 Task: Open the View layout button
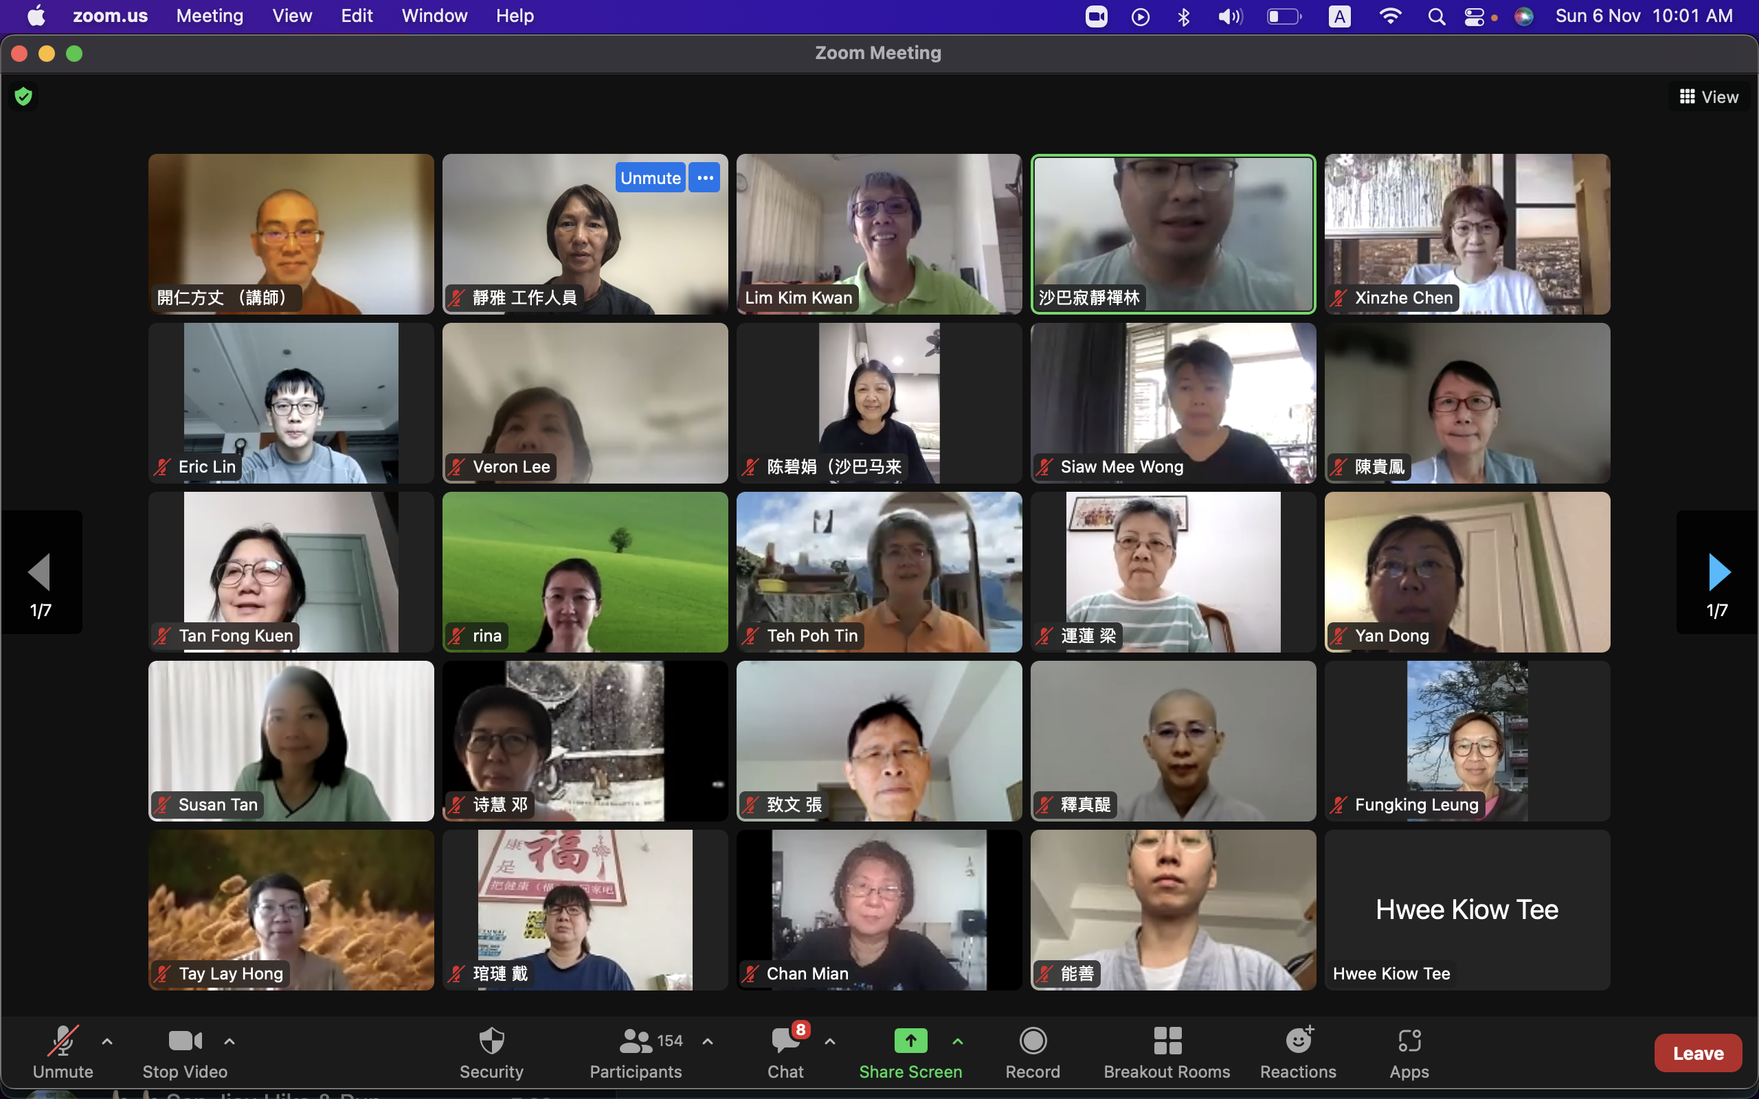(x=1709, y=97)
